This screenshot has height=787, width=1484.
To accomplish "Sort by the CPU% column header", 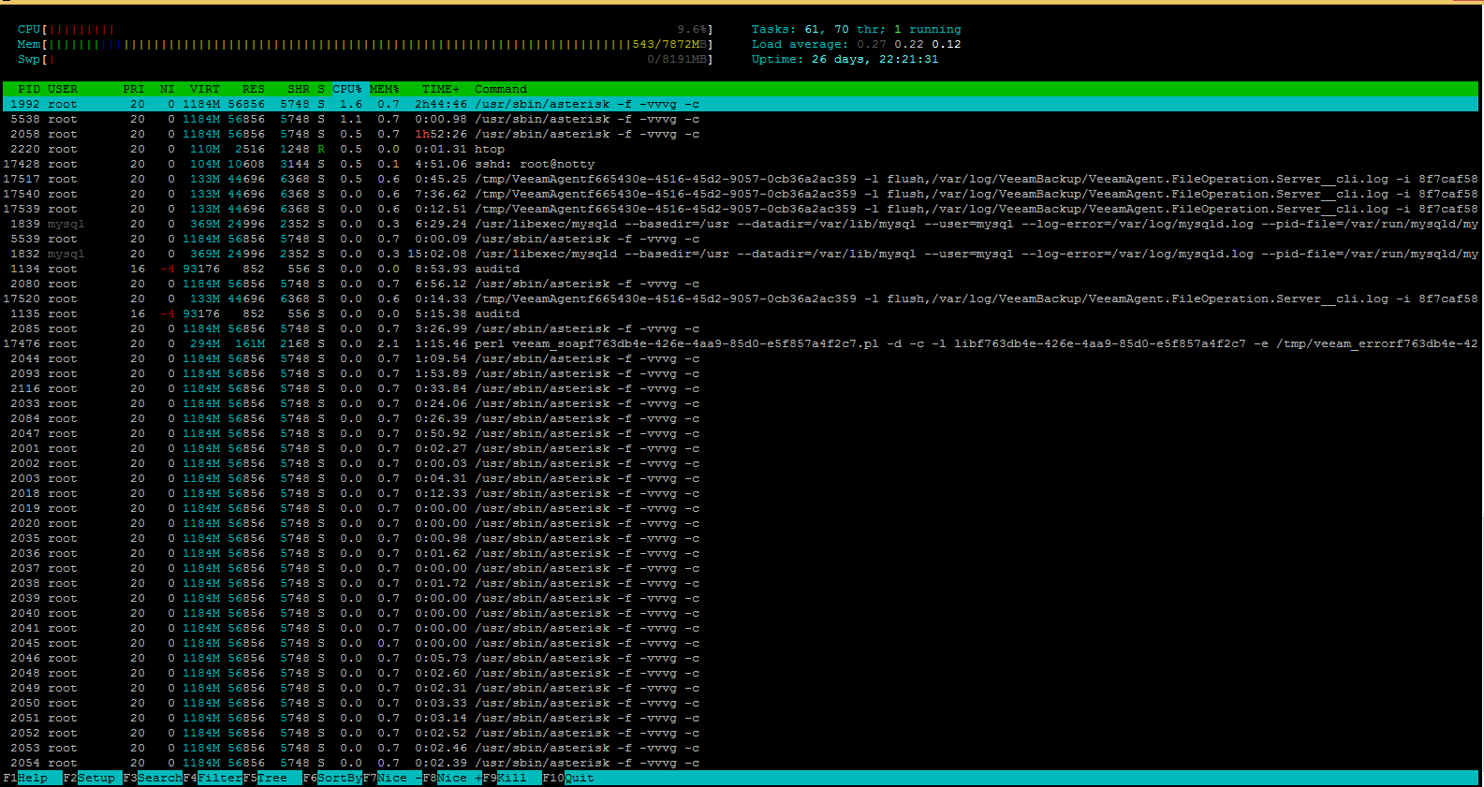I will (347, 89).
